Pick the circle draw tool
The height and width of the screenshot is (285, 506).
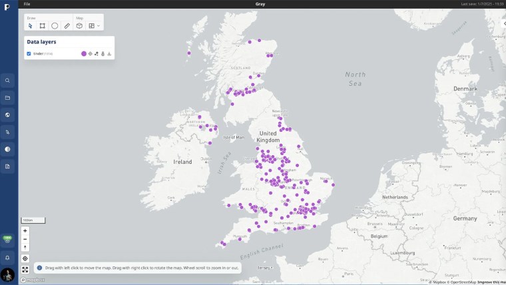(x=55, y=26)
